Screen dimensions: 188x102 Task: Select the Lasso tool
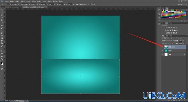(x=2, y=15)
